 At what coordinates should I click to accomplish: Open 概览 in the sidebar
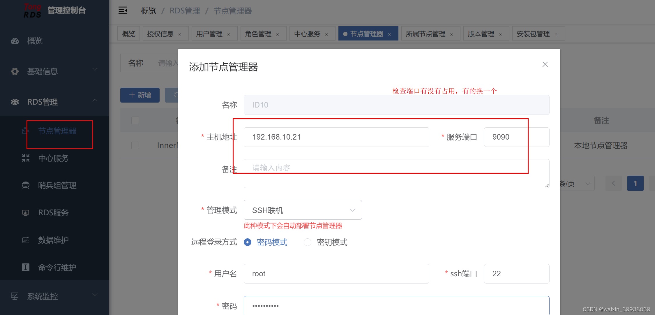click(x=54, y=41)
